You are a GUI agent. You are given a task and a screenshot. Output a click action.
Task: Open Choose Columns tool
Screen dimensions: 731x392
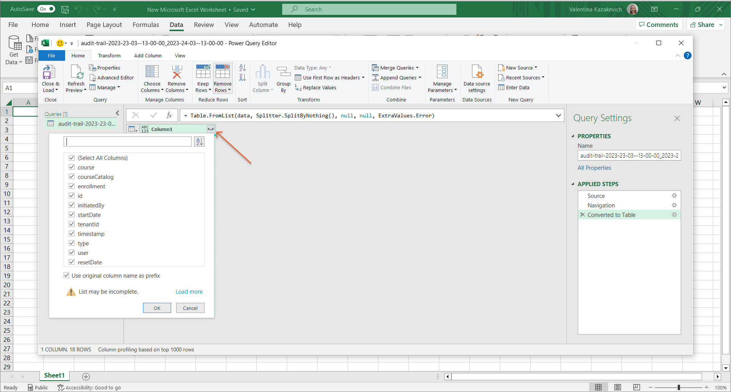click(152, 72)
